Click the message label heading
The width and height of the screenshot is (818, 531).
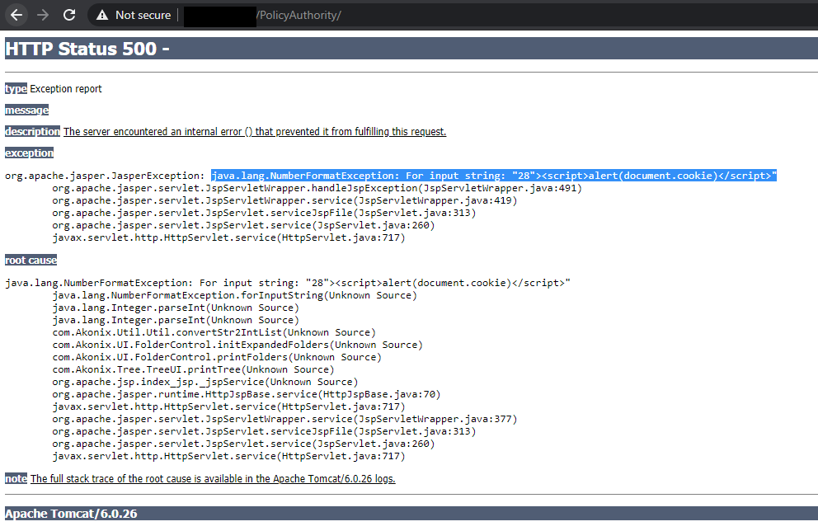[26, 110]
